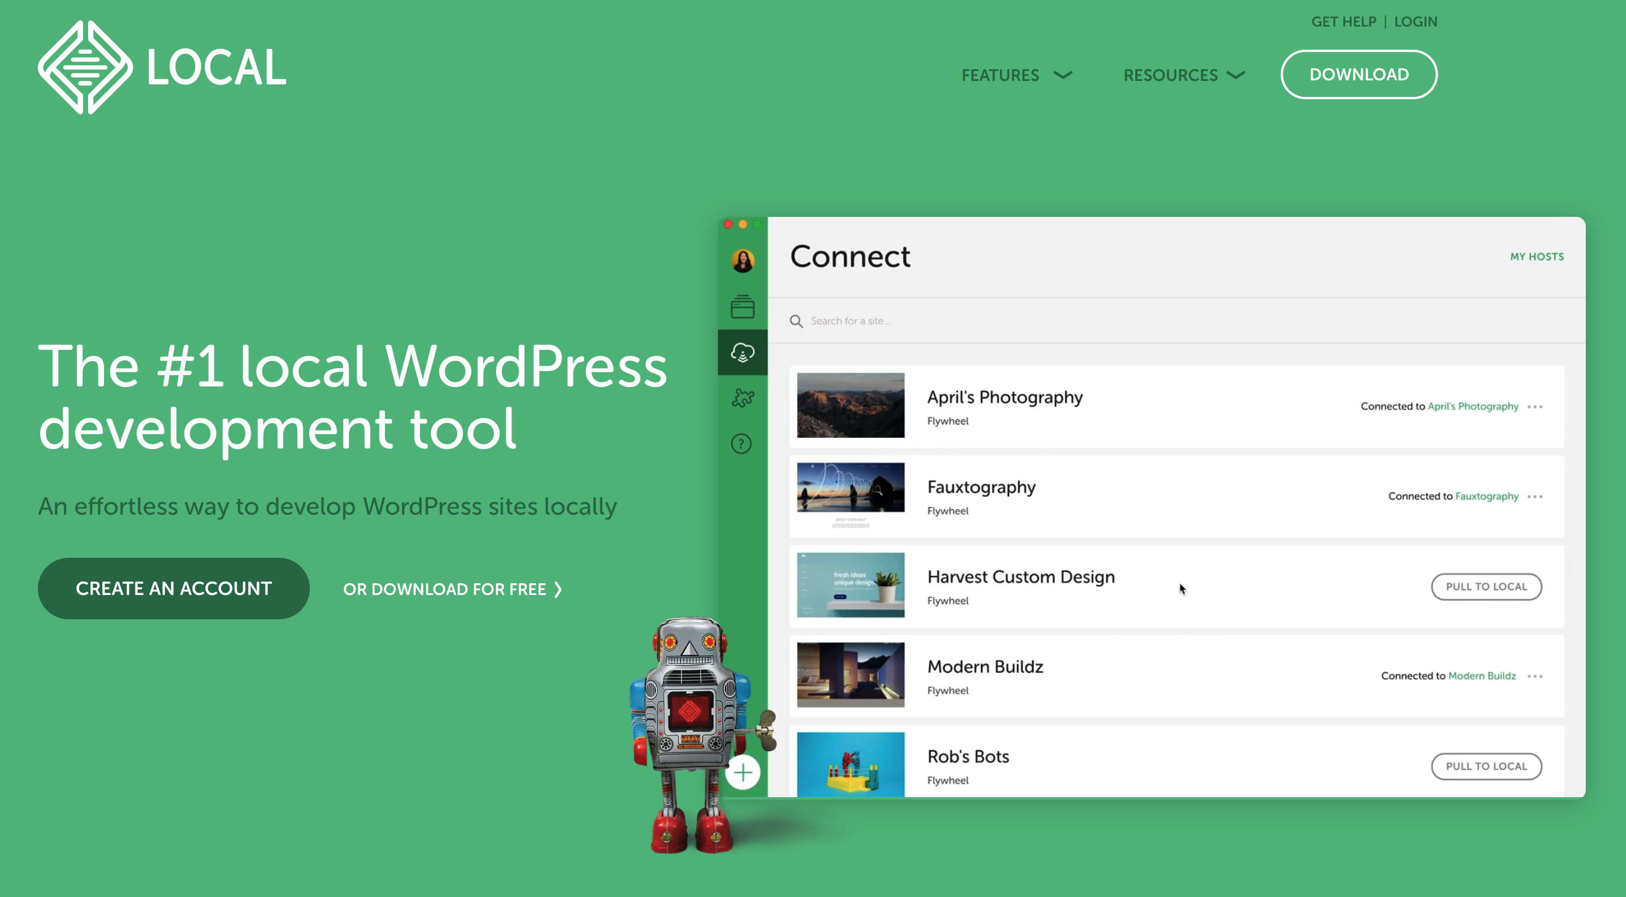Click Flywheel label under Modern Buildz
1626x897 pixels.
(x=947, y=690)
